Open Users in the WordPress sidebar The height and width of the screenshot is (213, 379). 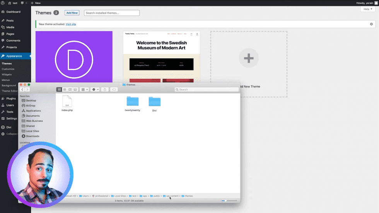pos(10,105)
